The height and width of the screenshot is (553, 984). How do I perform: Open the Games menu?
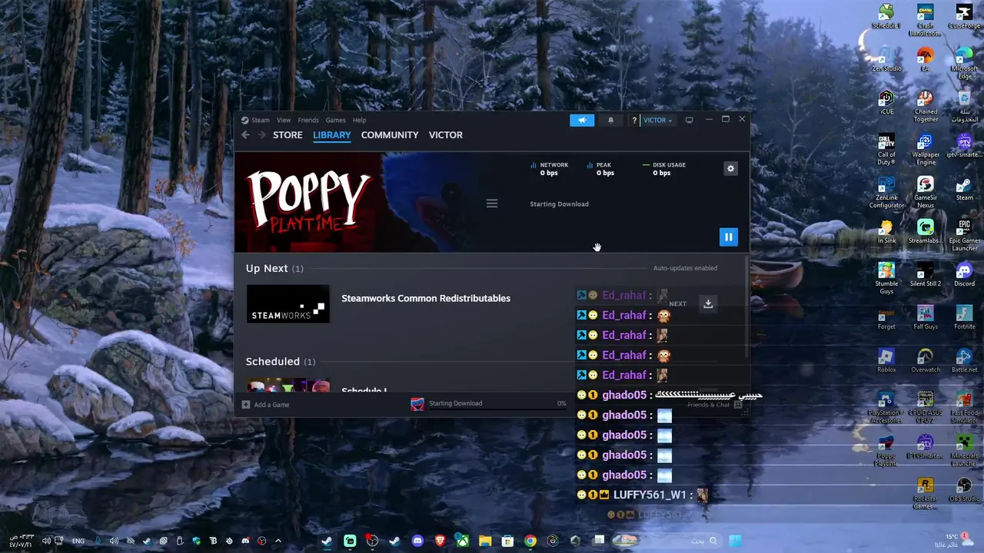pyautogui.click(x=335, y=120)
